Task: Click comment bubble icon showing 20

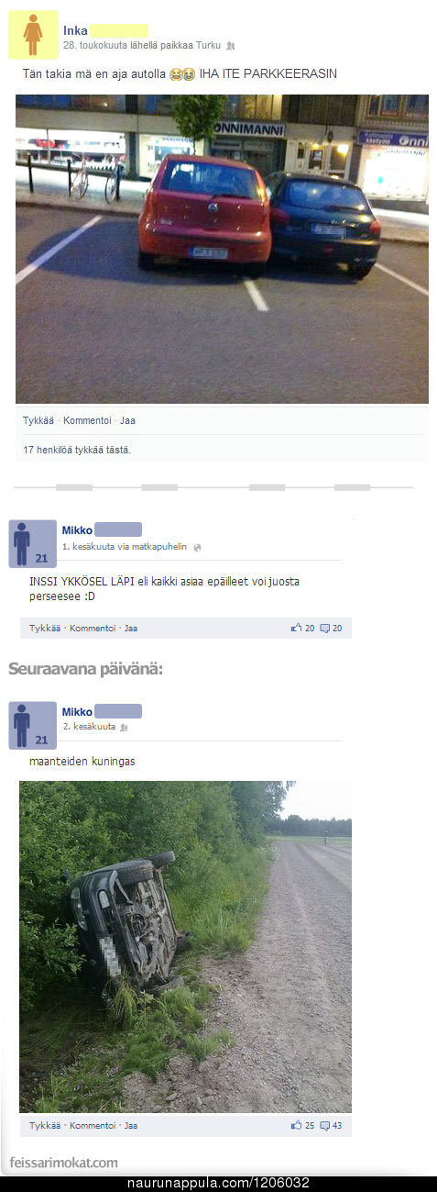Action: 324,629
